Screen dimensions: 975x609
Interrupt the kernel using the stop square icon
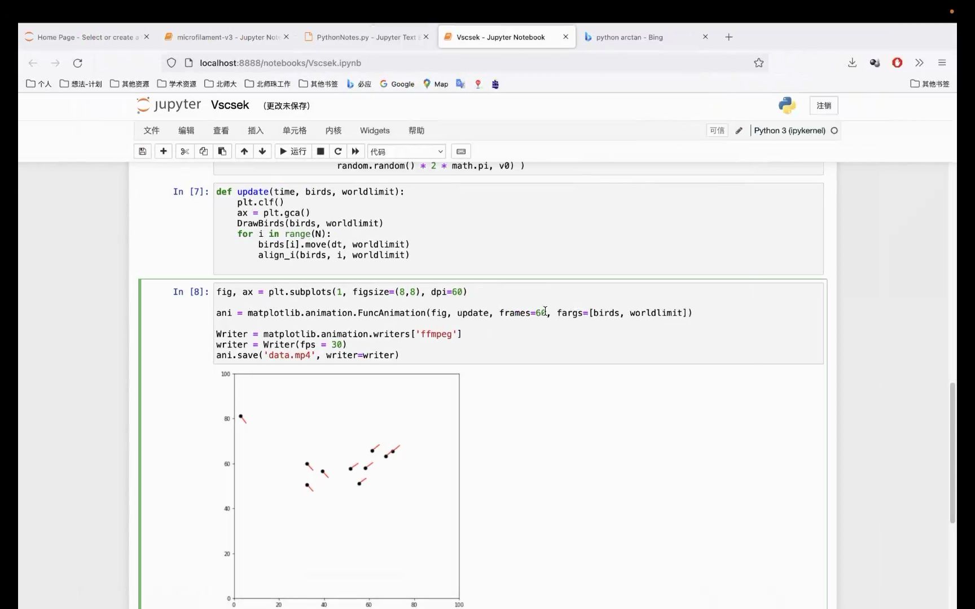(320, 151)
